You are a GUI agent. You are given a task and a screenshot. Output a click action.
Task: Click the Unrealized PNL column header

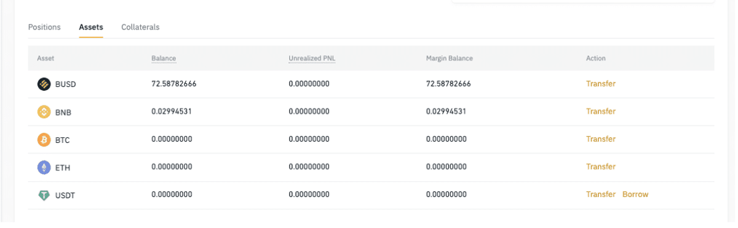tap(312, 58)
